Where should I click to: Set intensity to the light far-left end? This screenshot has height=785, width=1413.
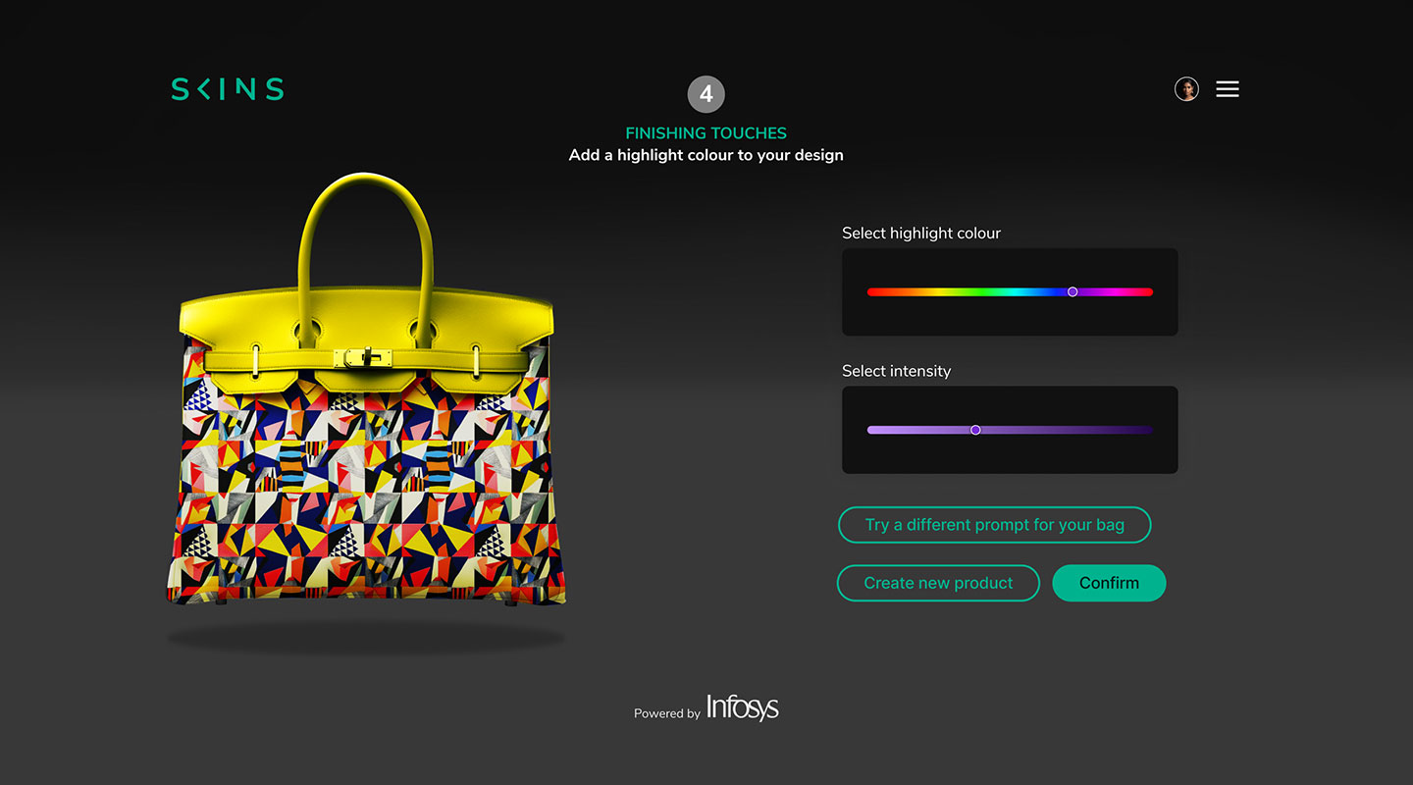click(871, 430)
